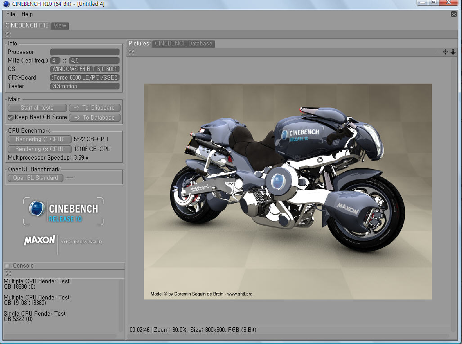Click the MHz field showing 4
This screenshot has width=462, height=344.
click(55, 60)
